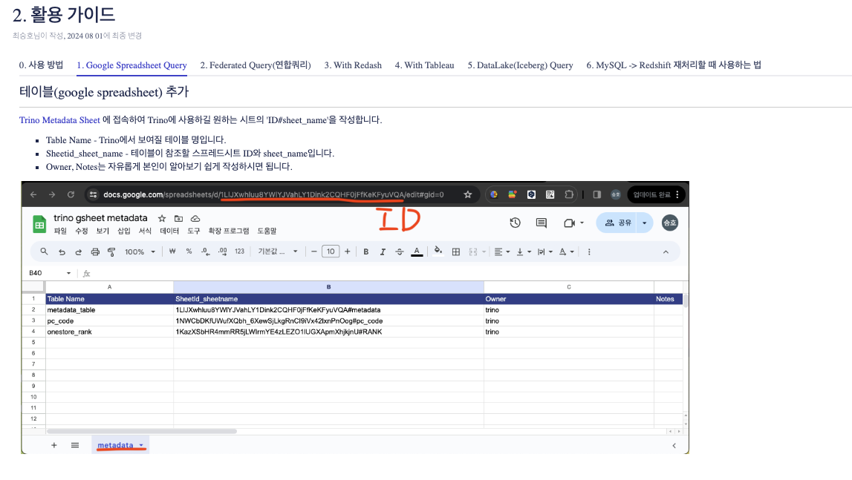Open the puzzle-piece extensions icon
Screen dimensions: 852x480
(569, 194)
